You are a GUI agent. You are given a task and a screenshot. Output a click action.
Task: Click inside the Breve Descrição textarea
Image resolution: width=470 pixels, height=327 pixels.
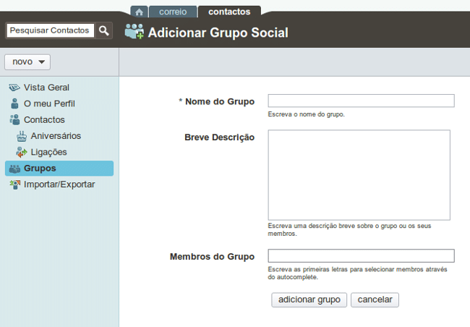[359, 175]
